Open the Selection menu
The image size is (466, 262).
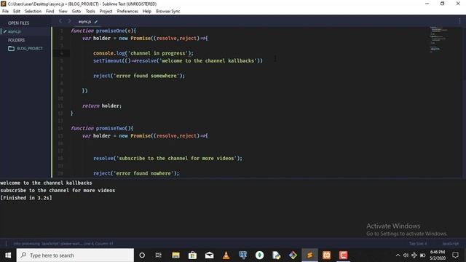(33, 12)
